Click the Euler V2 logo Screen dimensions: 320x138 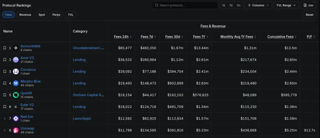coord(16,107)
